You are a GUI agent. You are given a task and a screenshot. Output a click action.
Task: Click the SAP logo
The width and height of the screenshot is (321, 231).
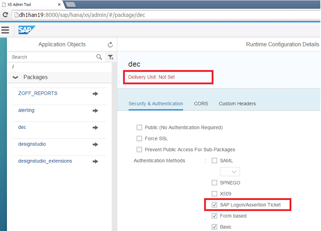coord(27,30)
